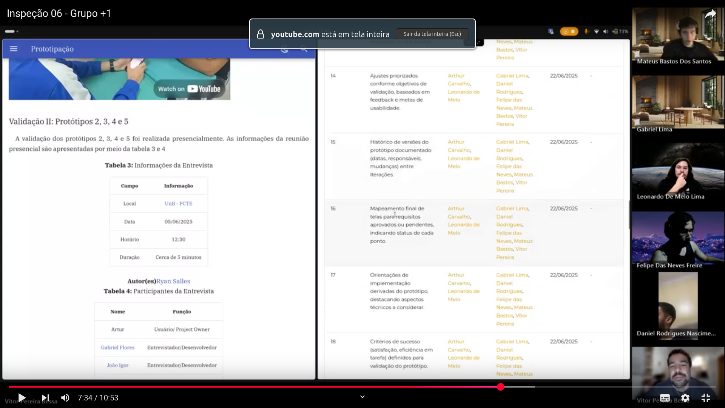Open the 'UnB - FCTE' link
The image size is (725, 408).
point(178,203)
